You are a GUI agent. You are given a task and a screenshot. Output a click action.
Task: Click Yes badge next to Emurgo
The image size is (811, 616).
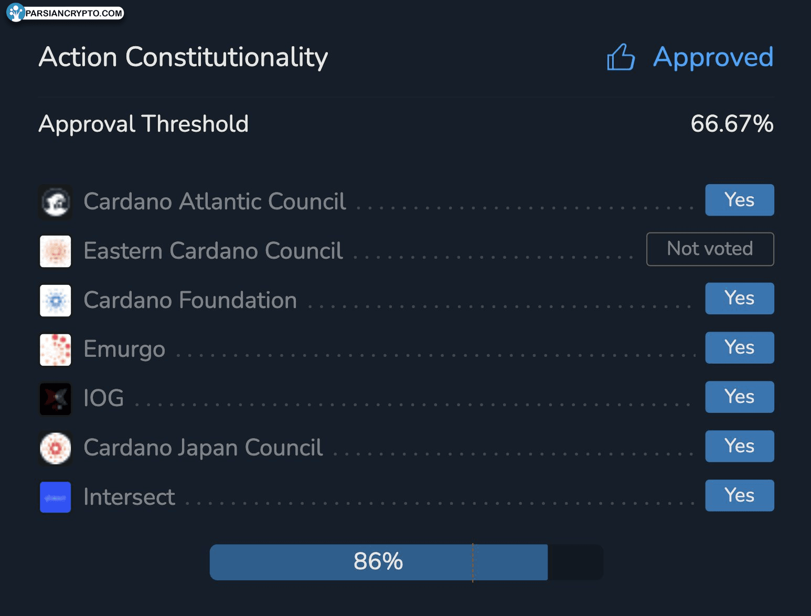[x=740, y=347]
